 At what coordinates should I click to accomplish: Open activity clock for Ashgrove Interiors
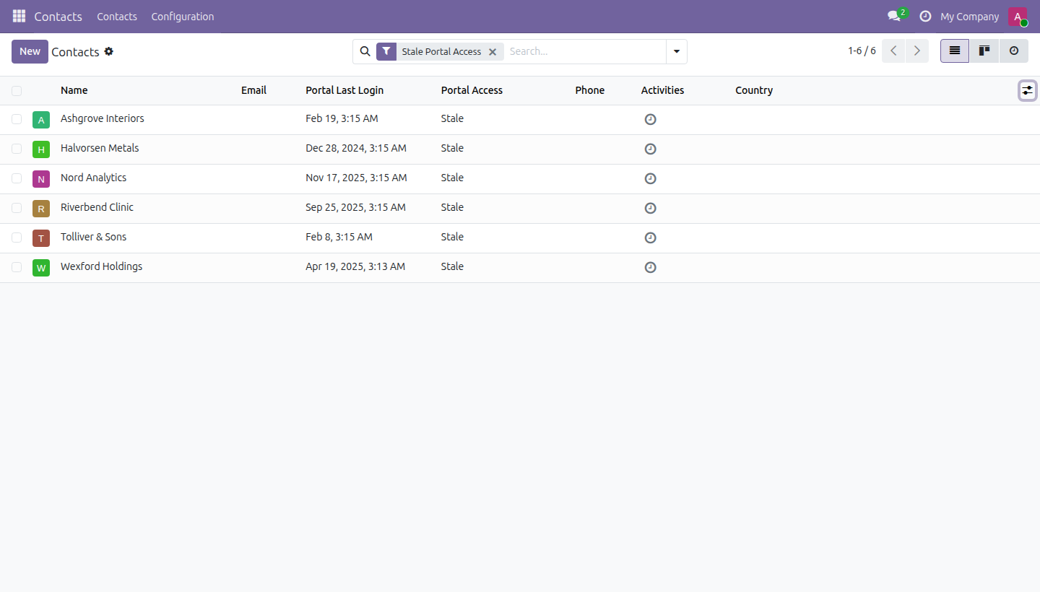click(650, 119)
